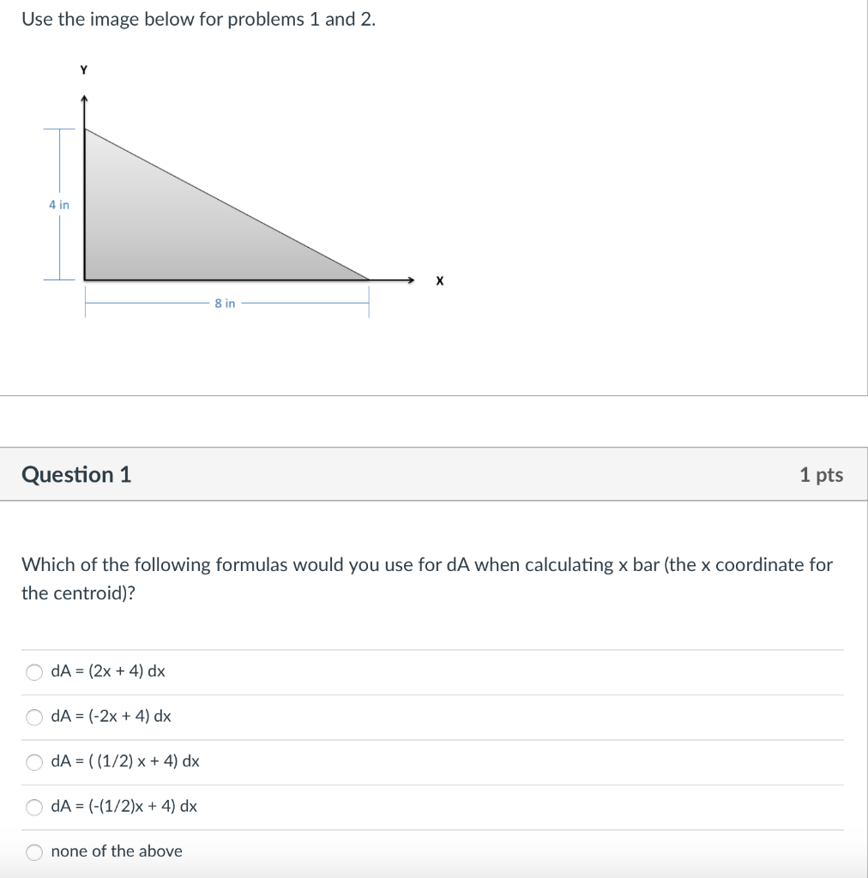Click the Question 1 header

click(77, 473)
